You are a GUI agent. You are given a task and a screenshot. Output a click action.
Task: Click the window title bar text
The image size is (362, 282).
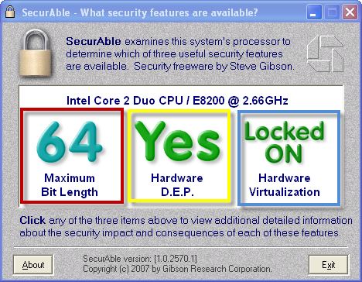point(140,12)
